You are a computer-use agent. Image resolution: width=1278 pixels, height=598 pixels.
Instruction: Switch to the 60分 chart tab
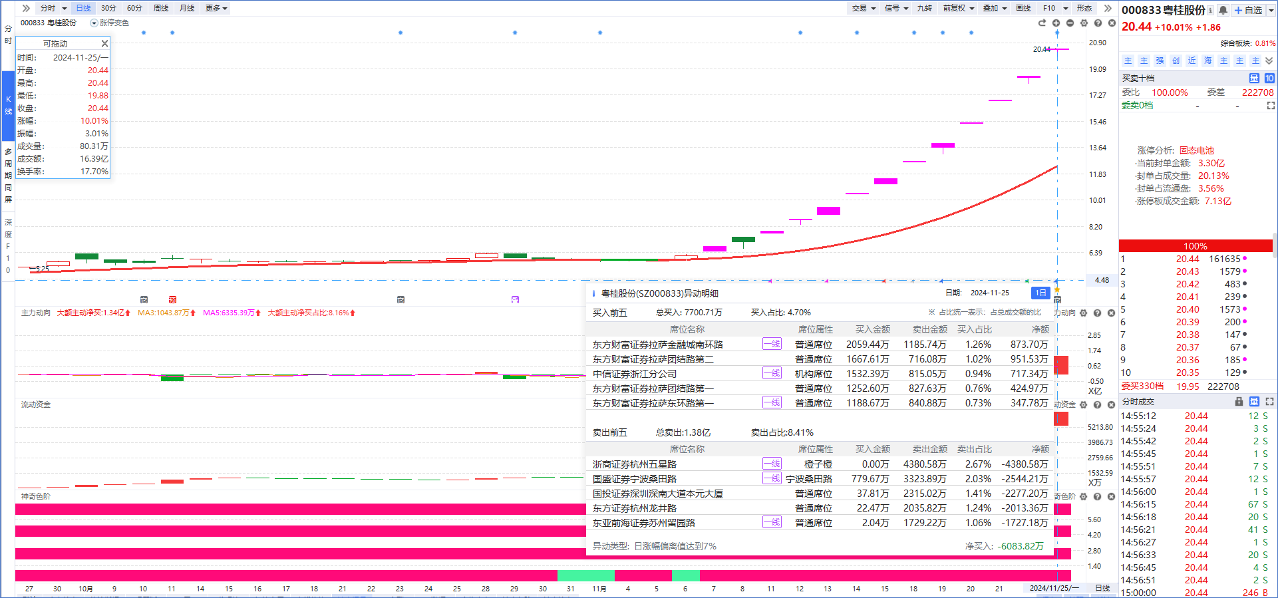coord(134,8)
